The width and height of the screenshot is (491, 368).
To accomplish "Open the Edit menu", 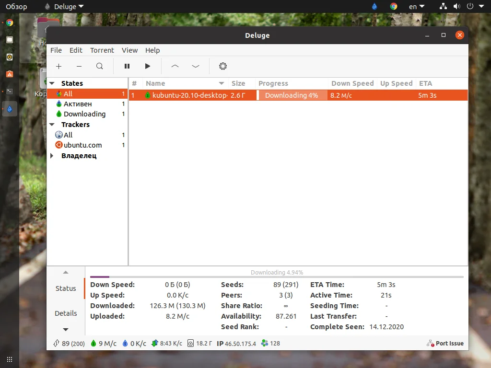I will (x=76, y=50).
